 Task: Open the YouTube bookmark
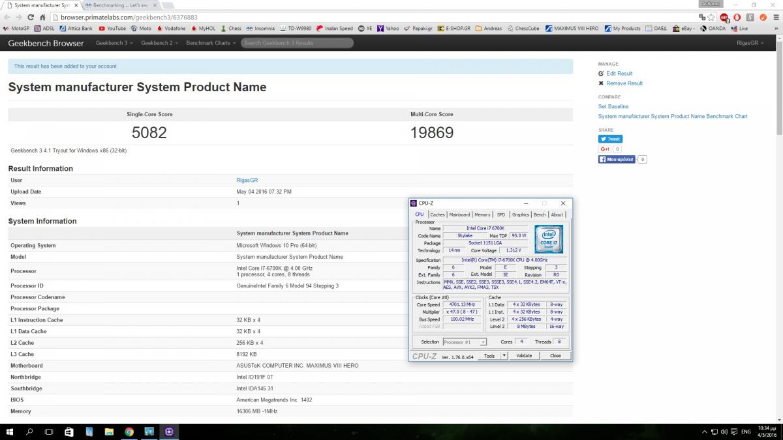click(112, 29)
